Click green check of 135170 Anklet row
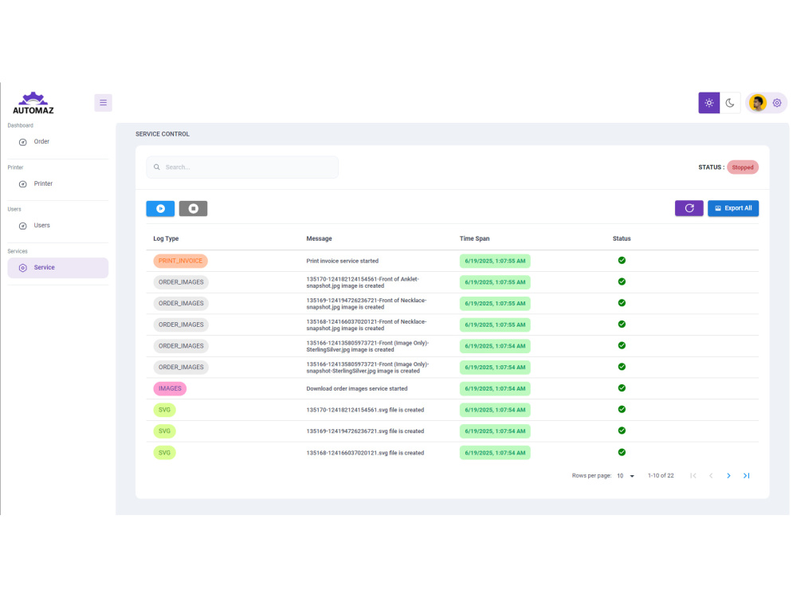The image size is (797, 598). click(x=622, y=281)
